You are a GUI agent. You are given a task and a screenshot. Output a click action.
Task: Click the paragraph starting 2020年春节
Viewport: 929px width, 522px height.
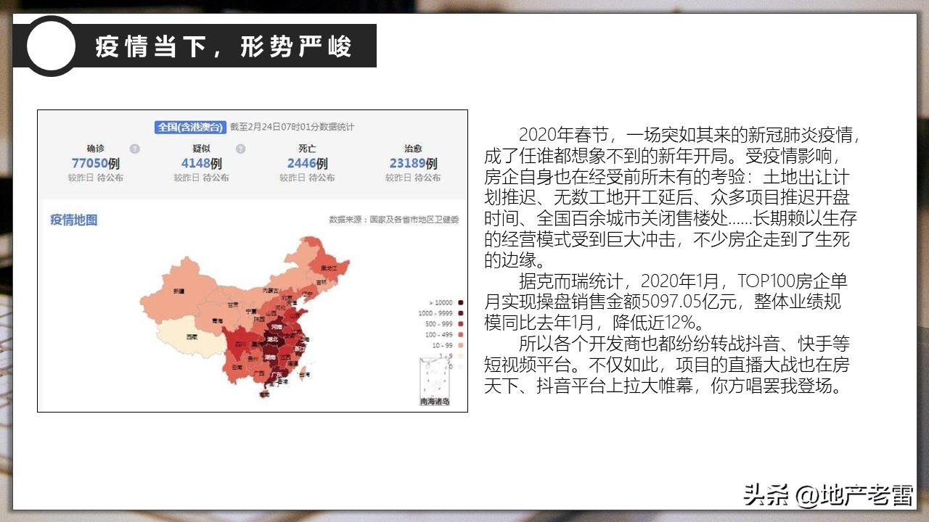[x=673, y=197]
